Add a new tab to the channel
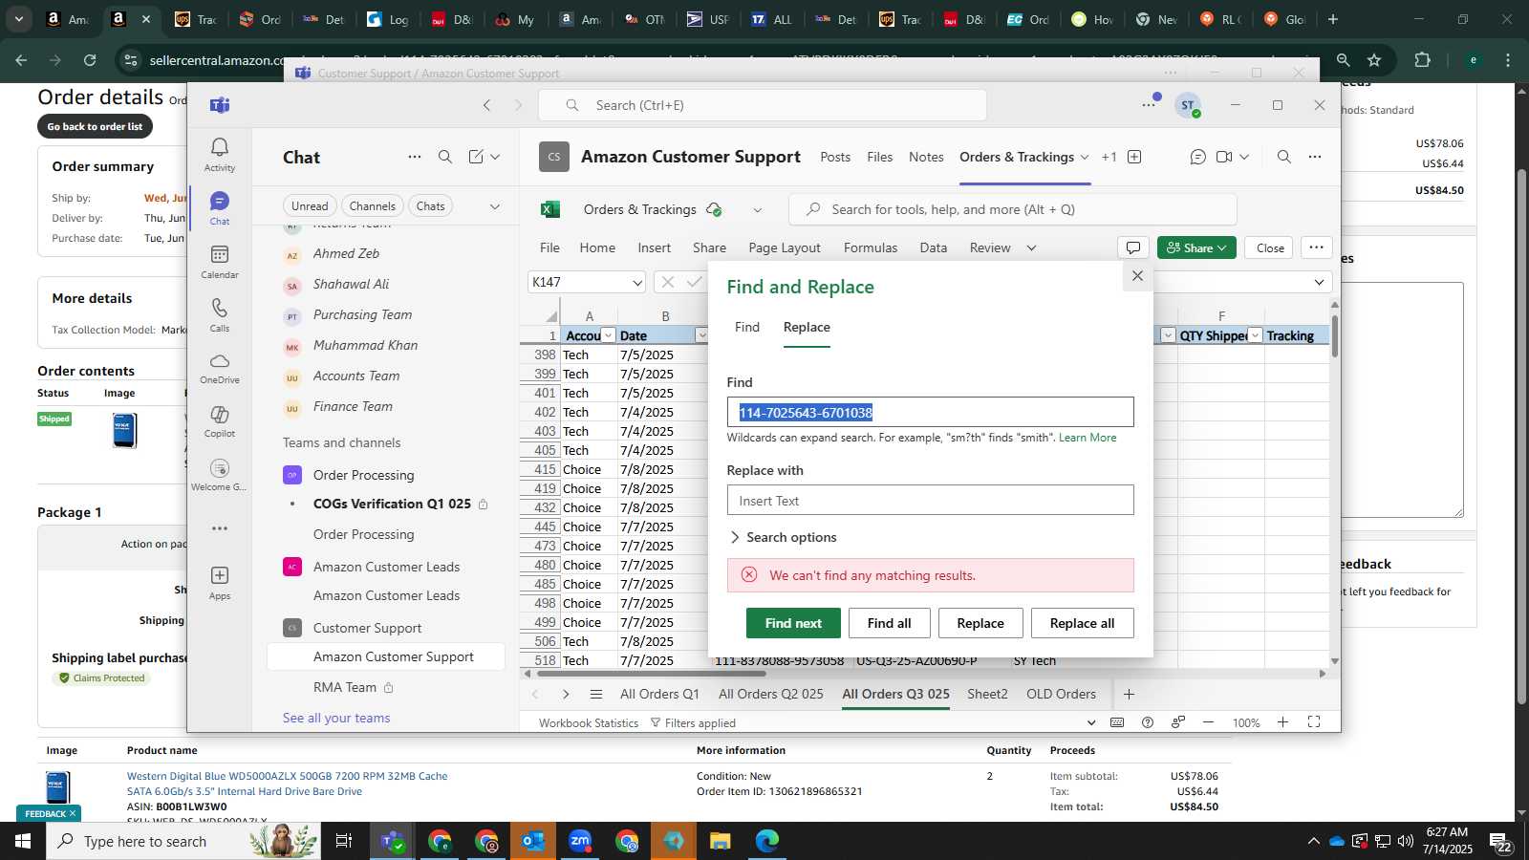Screen dimensions: 1529x860 (x=1134, y=157)
